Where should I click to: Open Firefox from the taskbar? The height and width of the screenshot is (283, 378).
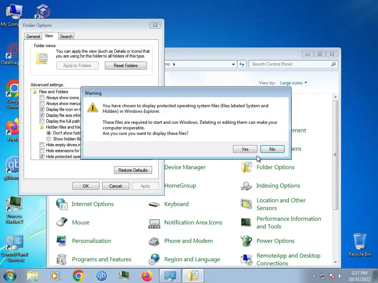pos(147,276)
